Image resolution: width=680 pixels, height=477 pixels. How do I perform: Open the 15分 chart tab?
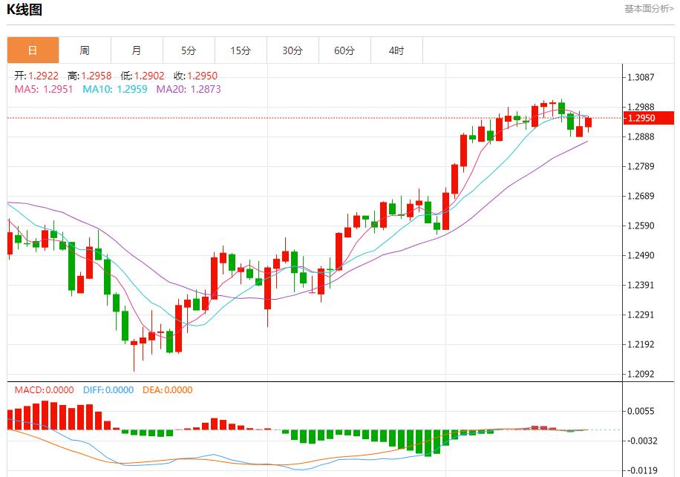tap(241, 50)
